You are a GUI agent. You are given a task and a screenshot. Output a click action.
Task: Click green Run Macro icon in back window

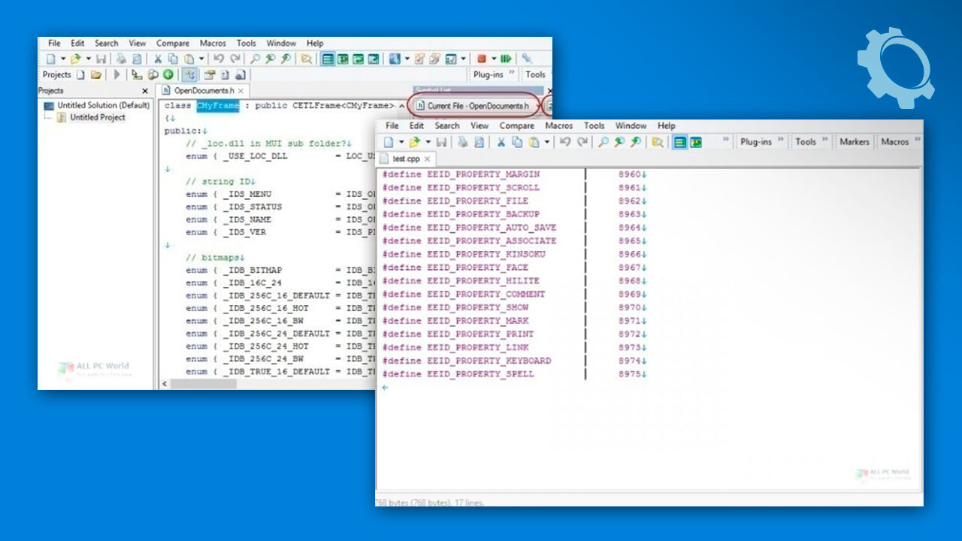click(506, 59)
